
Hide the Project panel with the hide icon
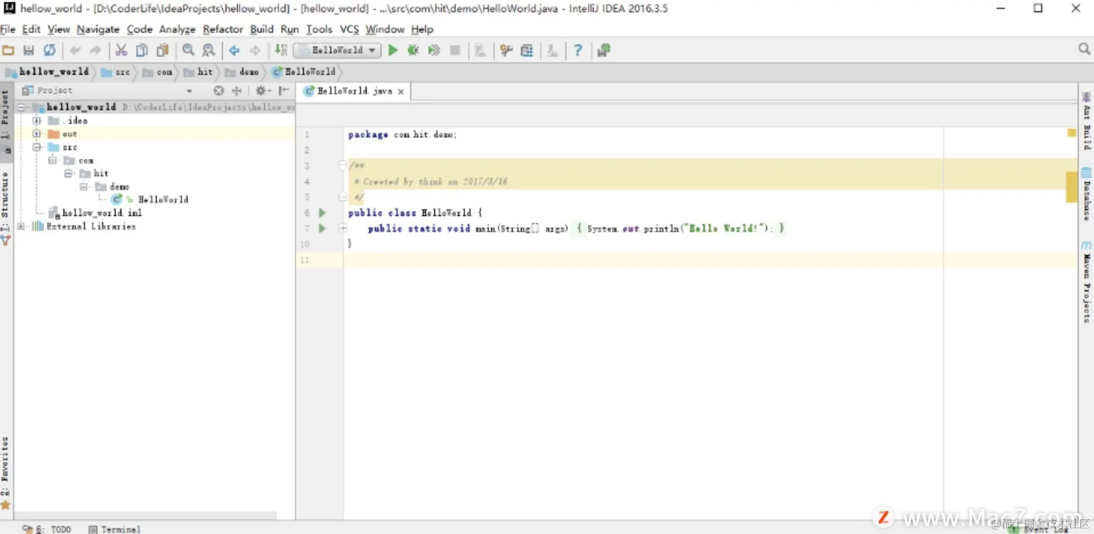[x=283, y=90]
